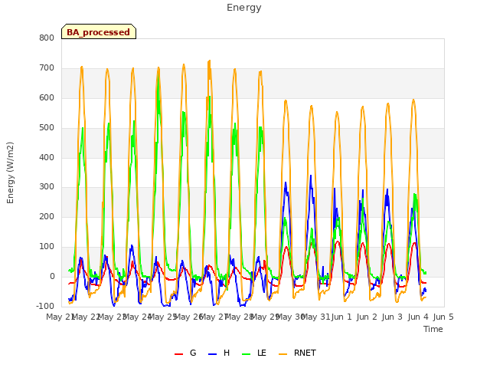The width and height of the screenshot is (490, 368).
Task: Click the May 21 x-axis label
Action: point(60,317)
